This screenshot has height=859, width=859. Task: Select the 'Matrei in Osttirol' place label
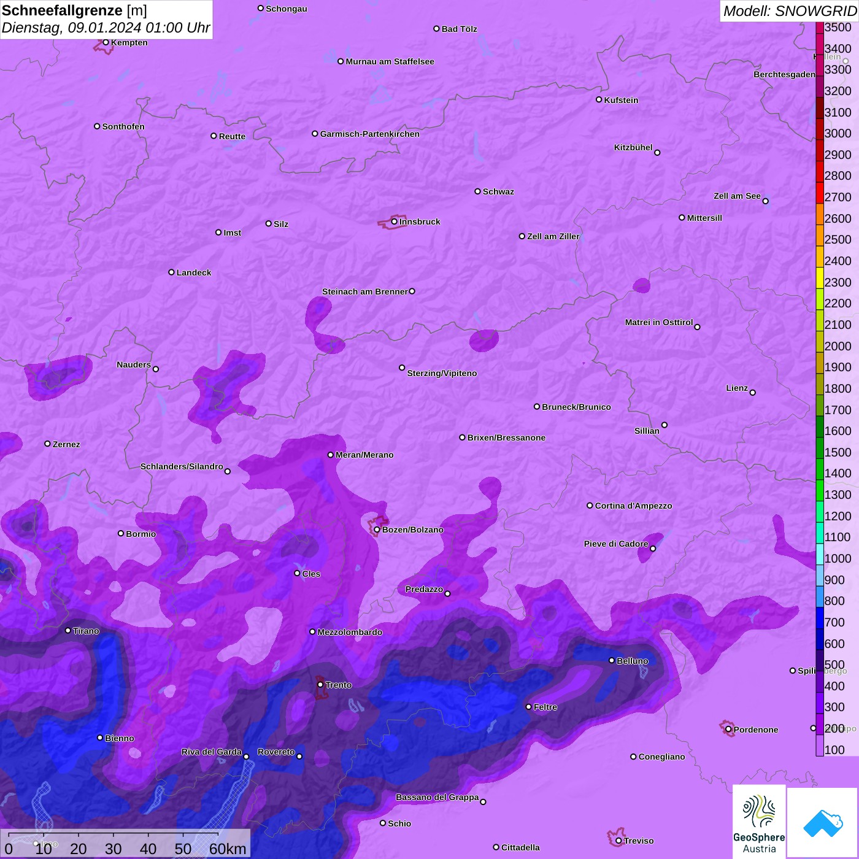(x=659, y=322)
